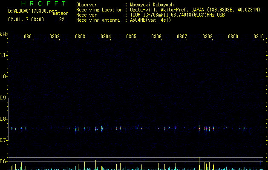Click the 0307 time marker
This screenshot has height=170, width=268.
182,36
